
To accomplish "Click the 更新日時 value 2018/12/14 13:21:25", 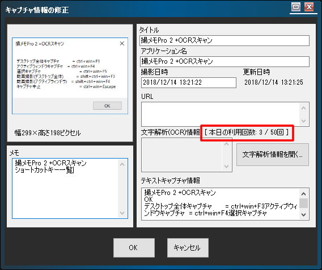I will tap(274, 82).
